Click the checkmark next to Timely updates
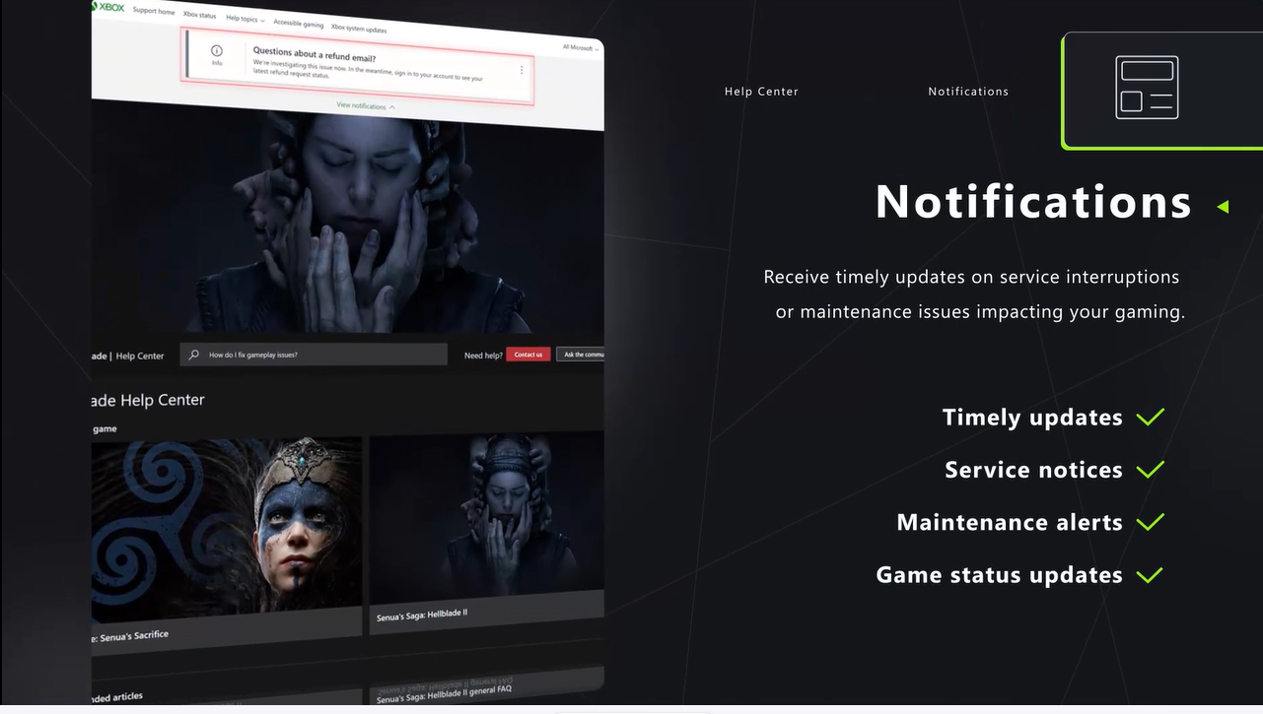 pyautogui.click(x=1150, y=418)
